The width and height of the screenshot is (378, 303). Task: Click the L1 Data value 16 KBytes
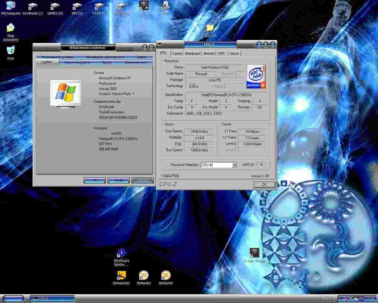pyautogui.click(x=252, y=131)
